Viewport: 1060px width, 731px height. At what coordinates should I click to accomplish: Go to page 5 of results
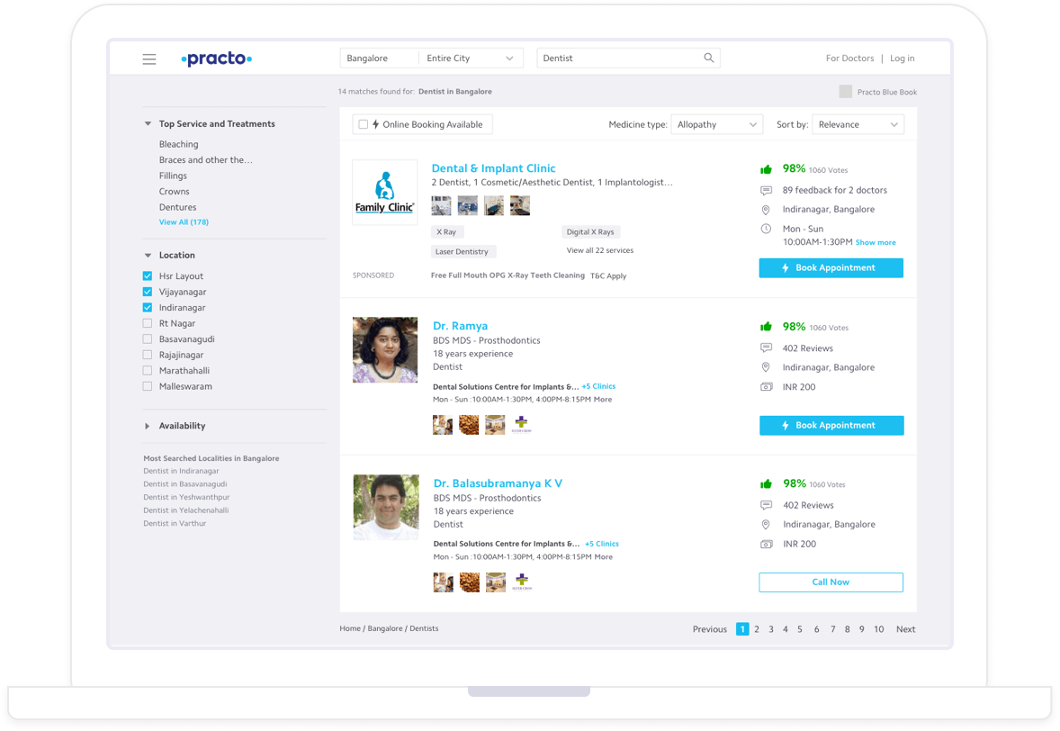click(800, 629)
